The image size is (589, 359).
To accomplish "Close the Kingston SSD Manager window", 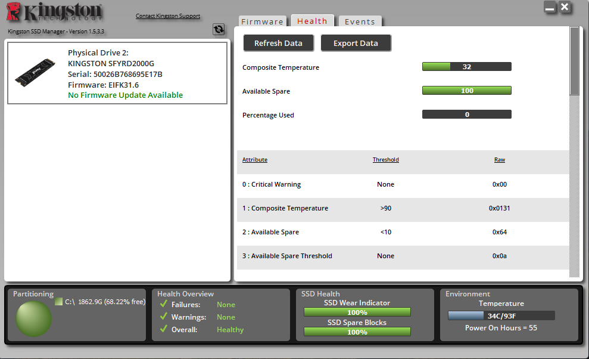I will click(x=565, y=7).
